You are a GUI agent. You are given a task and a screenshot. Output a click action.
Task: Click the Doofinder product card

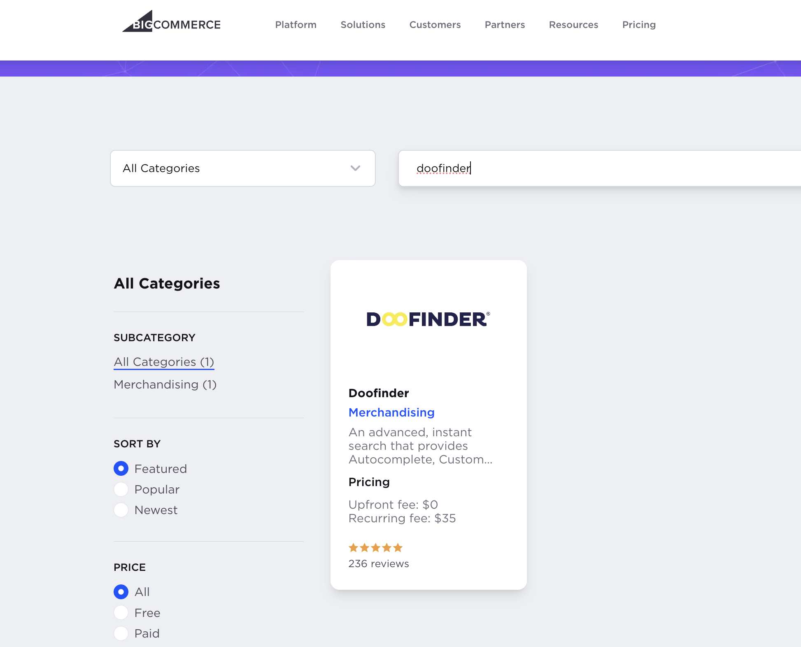tap(428, 424)
